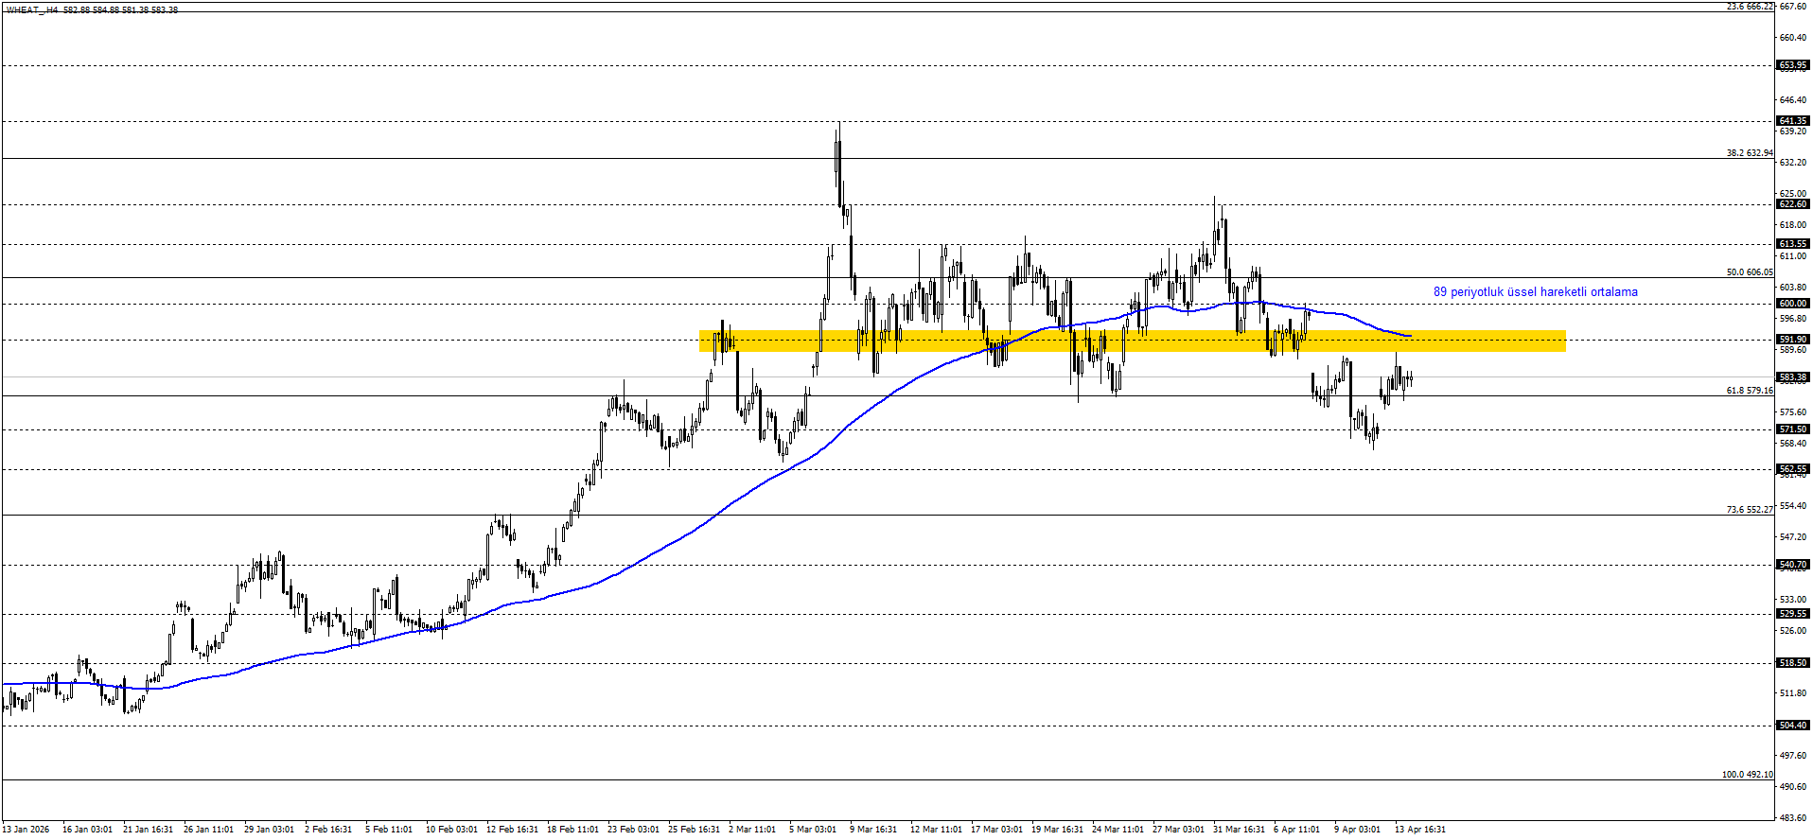This screenshot has width=1813, height=840.
Task: Select the 591.90 price level tag
Action: point(1792,340)
